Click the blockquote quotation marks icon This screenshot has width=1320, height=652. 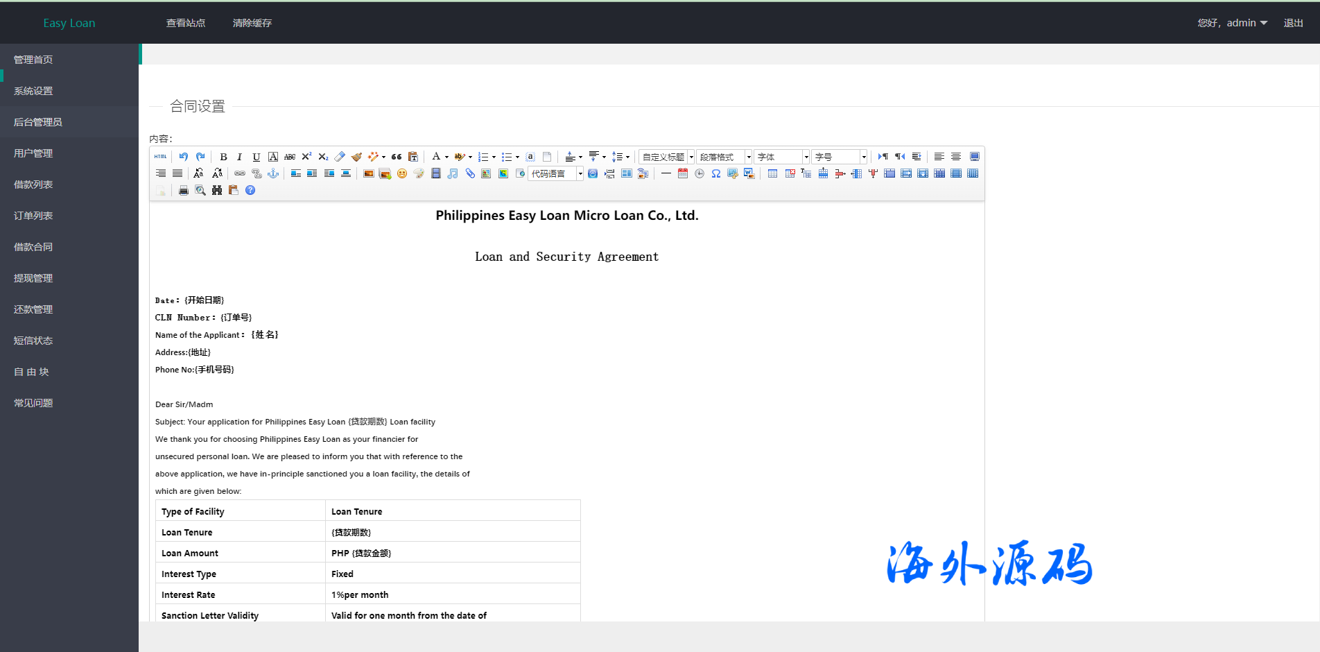coord(397,157)
